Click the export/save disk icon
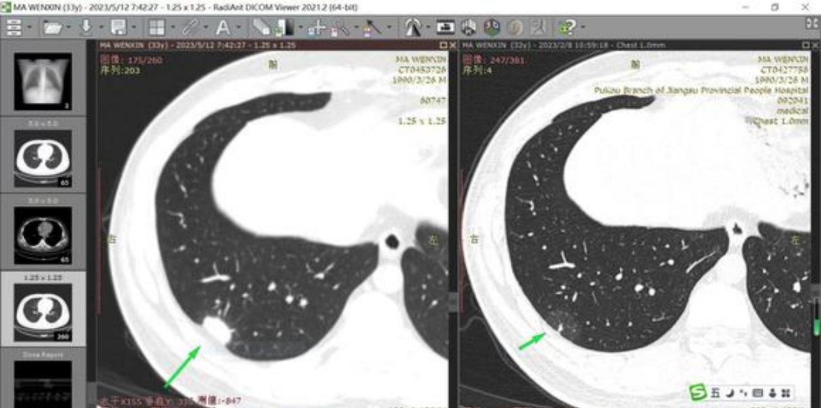Image resolution: width=821 pixels, height=408 pixels. pos(118,28)
